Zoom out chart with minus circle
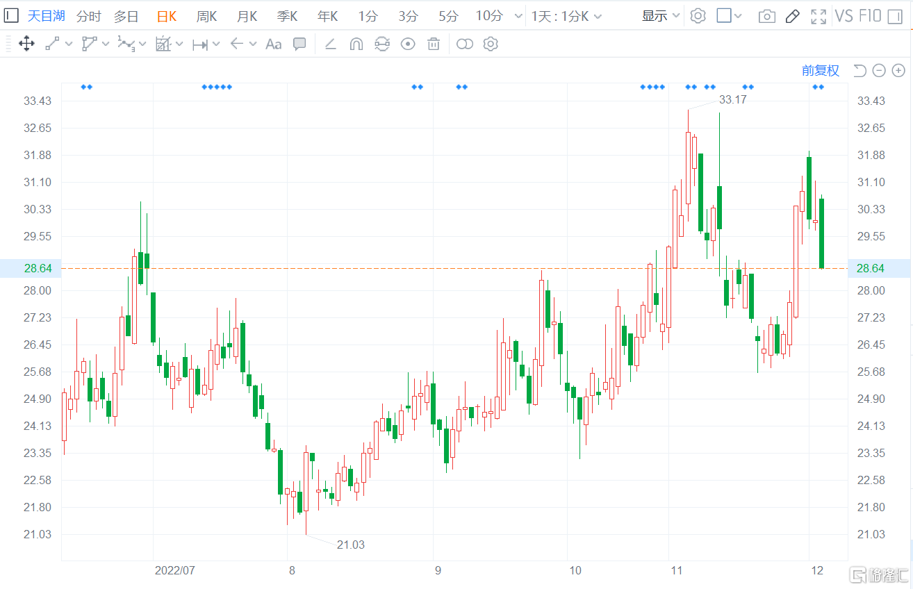913x589 pixels. [x=879, y=70]
